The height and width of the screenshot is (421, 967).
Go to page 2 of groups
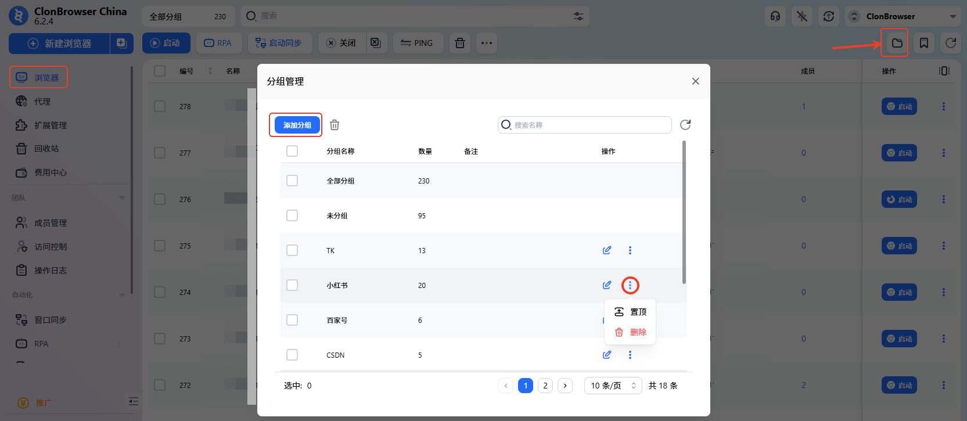pyautogui.click(x=545, y=386)
